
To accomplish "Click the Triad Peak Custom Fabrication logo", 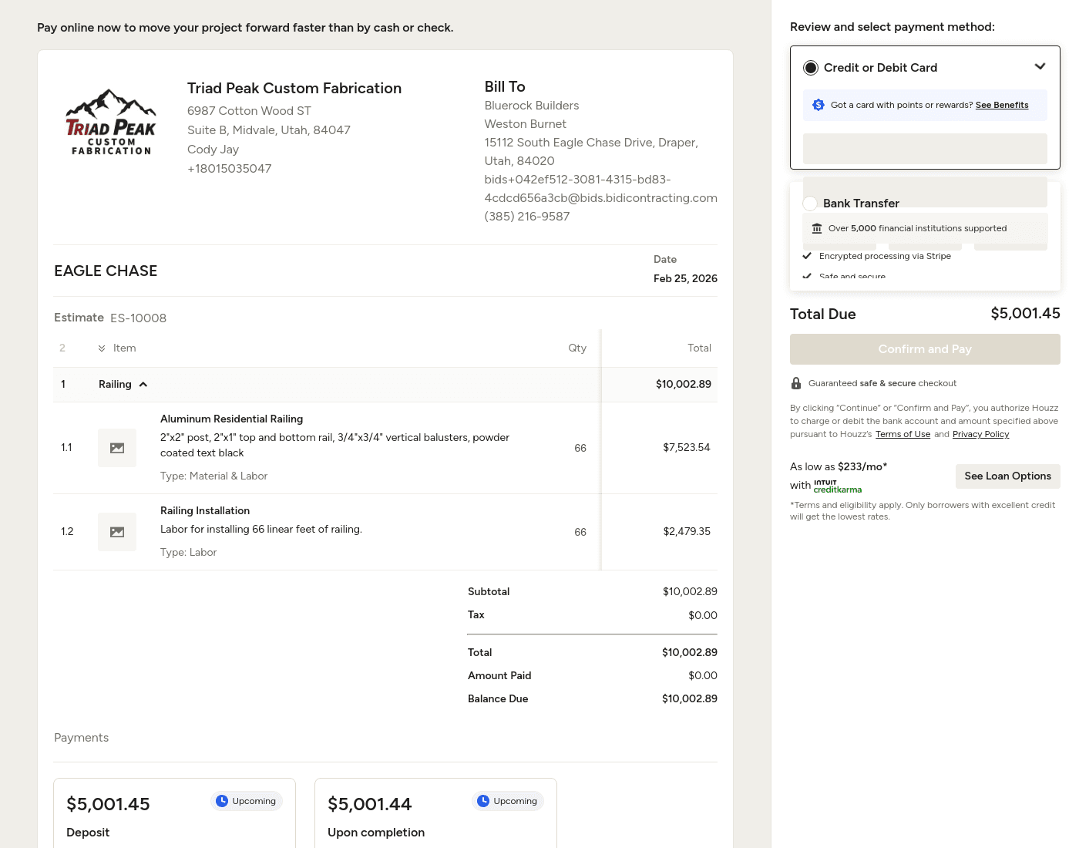I will [111, 122].
